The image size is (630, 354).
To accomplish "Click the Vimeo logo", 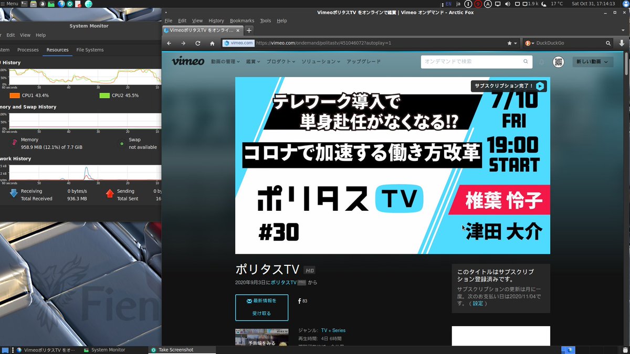I will [x=188, y=61].
